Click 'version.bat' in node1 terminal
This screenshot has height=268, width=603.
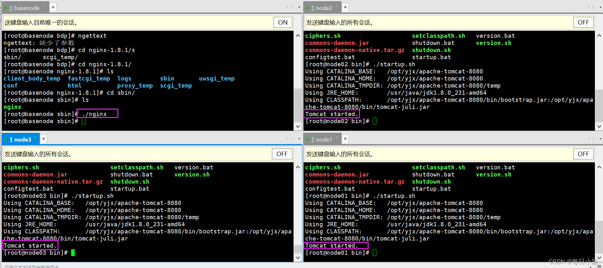[x=495, y=167]
